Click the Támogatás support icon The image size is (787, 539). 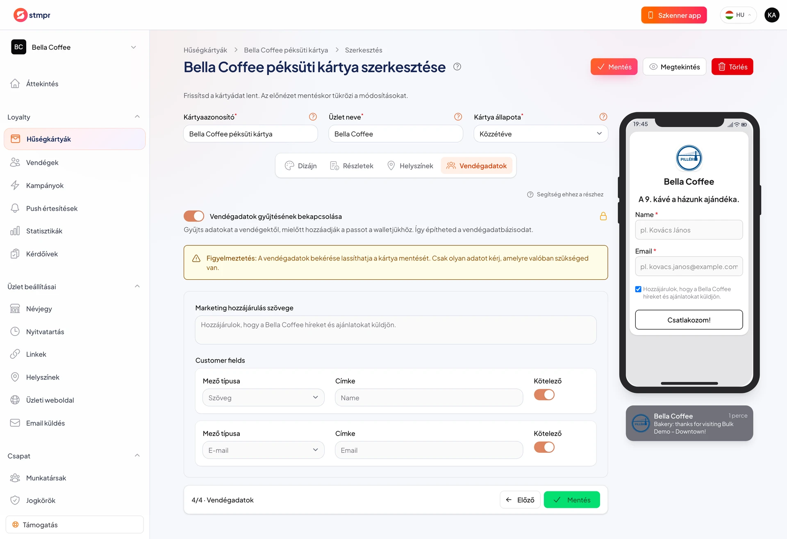click(16, 525)
